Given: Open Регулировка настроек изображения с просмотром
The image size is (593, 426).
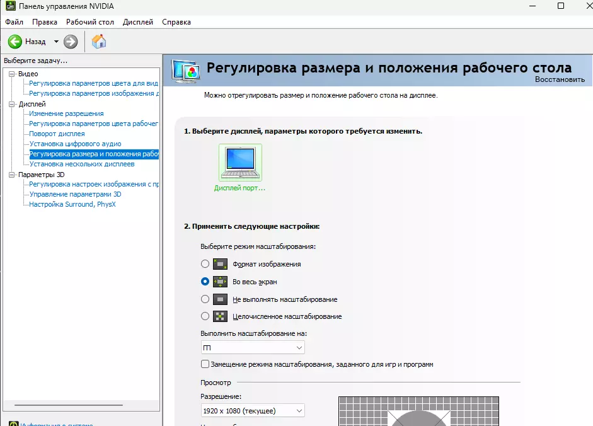Looking at the screenshot, I should pos(94,184).
